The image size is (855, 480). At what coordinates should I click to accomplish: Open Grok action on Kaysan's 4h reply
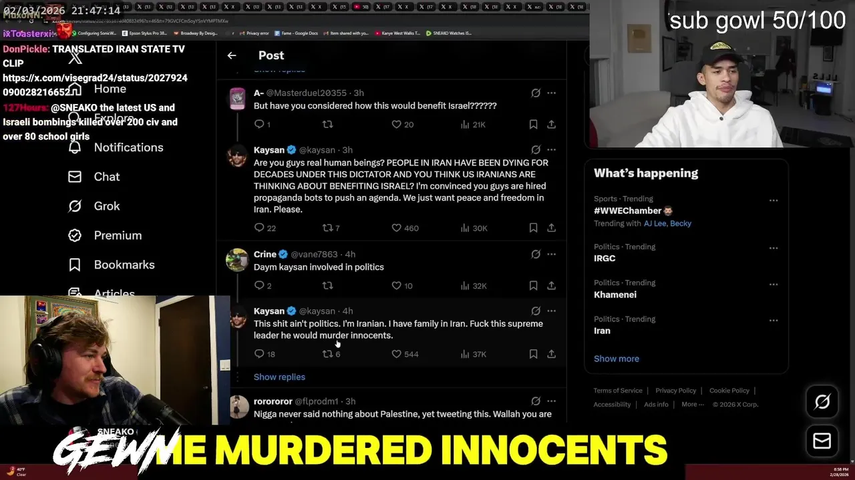point(536,311)
